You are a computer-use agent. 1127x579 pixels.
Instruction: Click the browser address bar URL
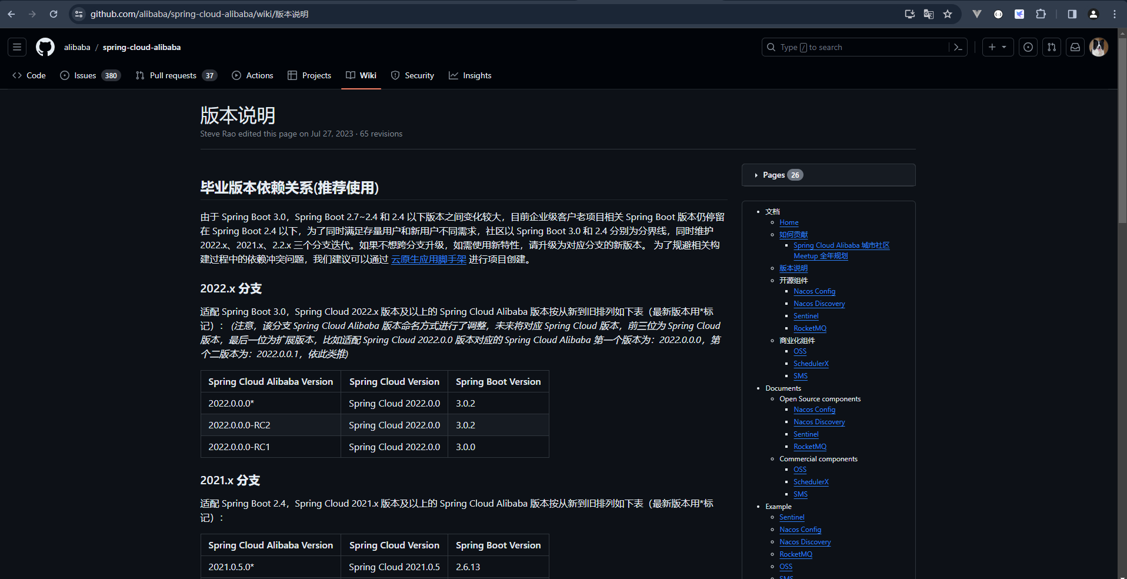click(x=199, y=14)
